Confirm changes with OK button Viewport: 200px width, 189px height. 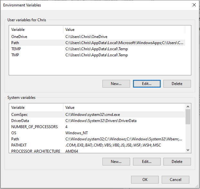pyautogui.click(x=145, y=180)
